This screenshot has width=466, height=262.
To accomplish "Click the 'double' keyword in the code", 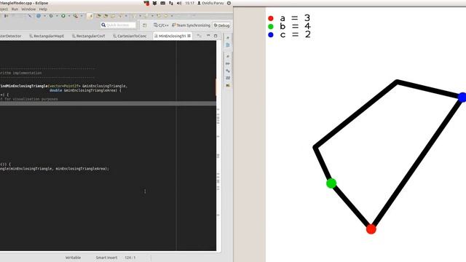I will coord(55,90).
